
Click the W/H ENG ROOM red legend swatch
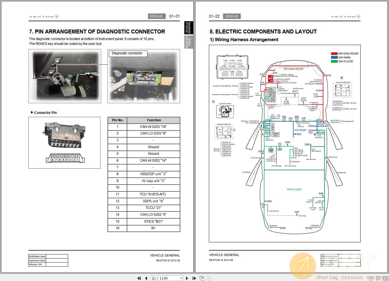coord(334,54)
